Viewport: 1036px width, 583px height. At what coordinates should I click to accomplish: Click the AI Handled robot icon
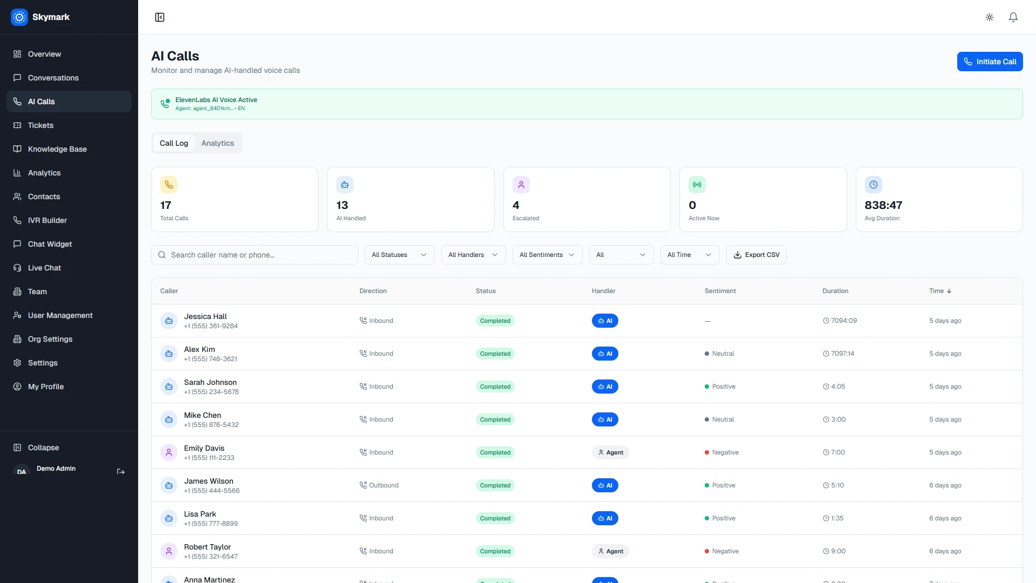point(345,185)
